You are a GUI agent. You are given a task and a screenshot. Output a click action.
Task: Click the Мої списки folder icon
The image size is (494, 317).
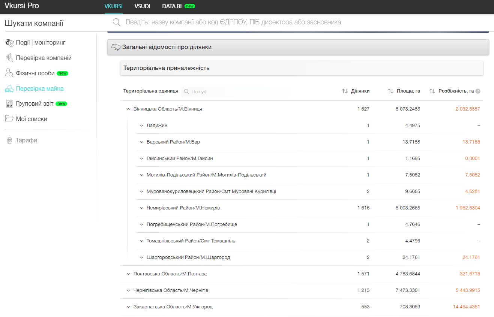[x=9, y=119]
